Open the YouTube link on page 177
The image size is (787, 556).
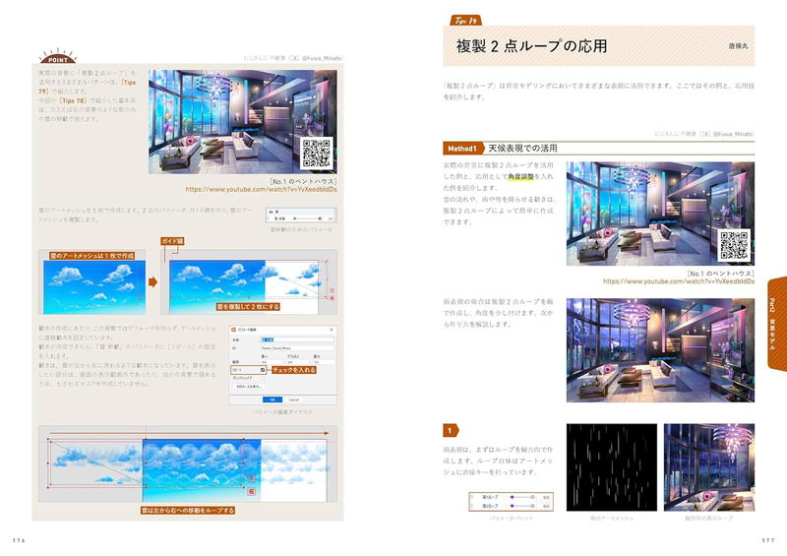pos(679,281)
